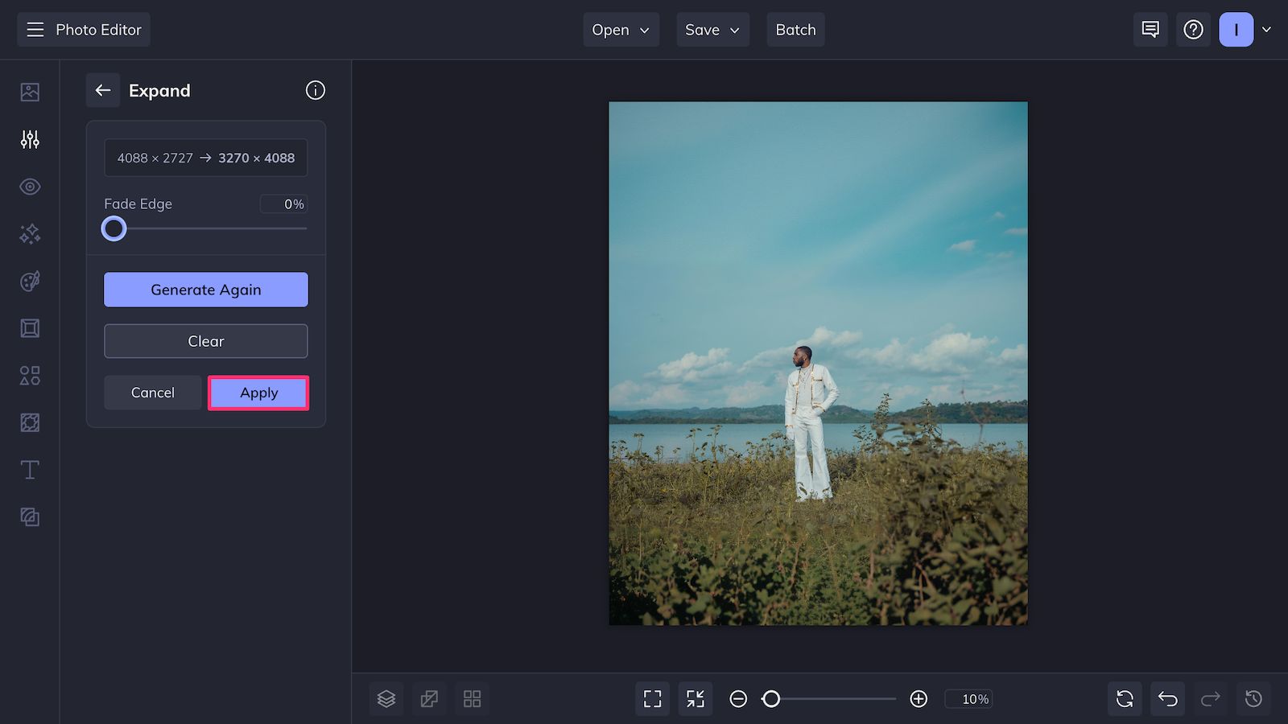Select the Frame tool in the sidebar

[29, 327]
